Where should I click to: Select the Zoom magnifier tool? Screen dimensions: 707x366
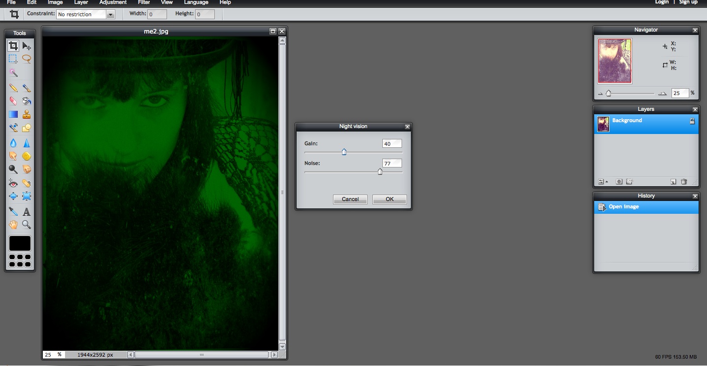point(27,225)
